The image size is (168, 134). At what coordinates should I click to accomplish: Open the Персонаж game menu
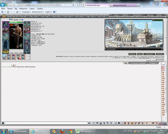coord(150,15)
